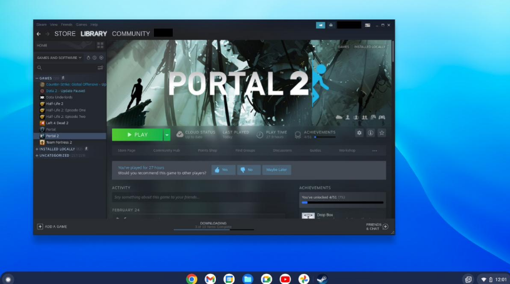Screen dimensions: 510x284
Task: Collapse the GAMES collection
Action: tap(37, 78)
